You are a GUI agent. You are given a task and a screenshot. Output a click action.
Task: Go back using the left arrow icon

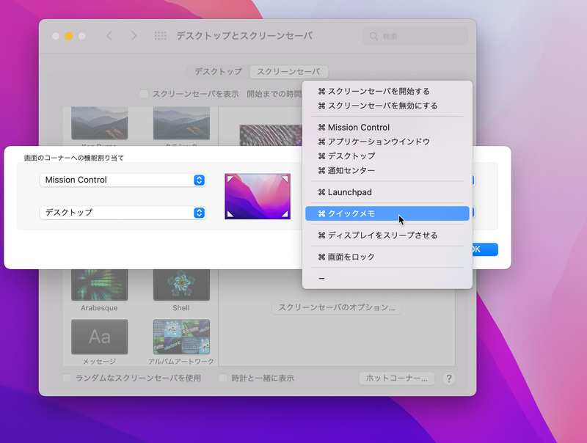pos(109,34)
